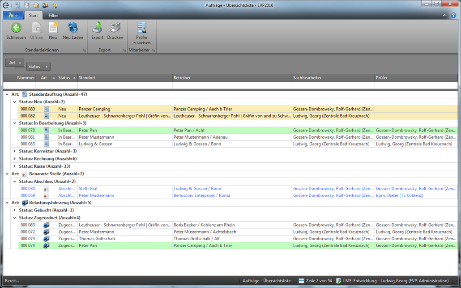Expand the Status: Korrektur group
This screenshot has height=288, width=461.
(14, 151)
